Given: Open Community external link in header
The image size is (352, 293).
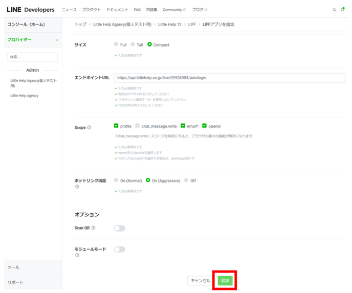Looking at the screenshot, I should 174,10.
